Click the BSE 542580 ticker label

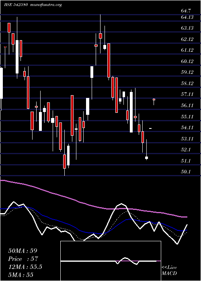point(16,5)
